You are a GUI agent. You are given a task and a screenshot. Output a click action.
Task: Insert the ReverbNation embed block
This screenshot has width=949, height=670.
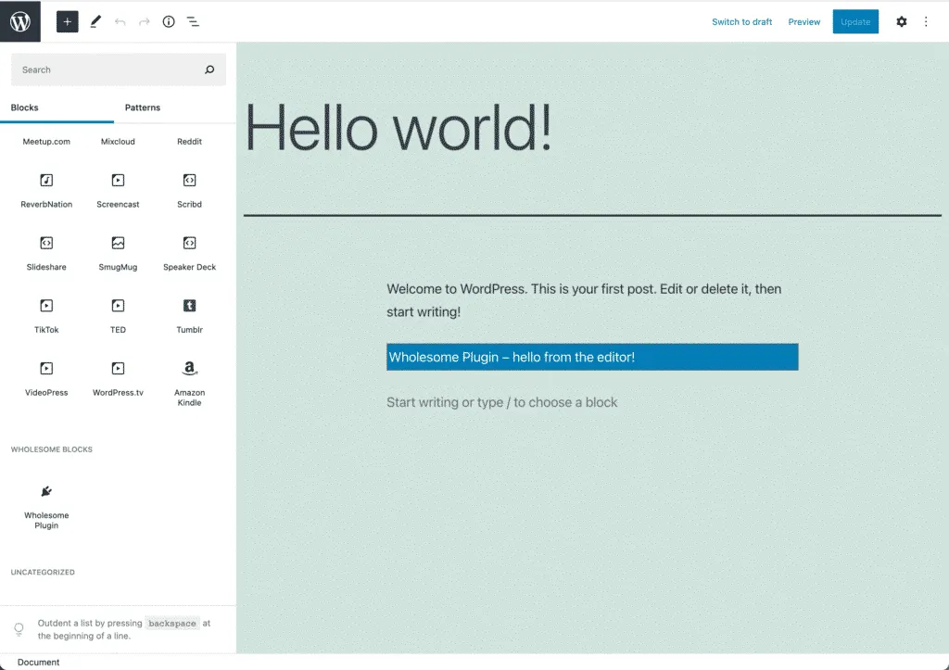(x=46, y=190)
